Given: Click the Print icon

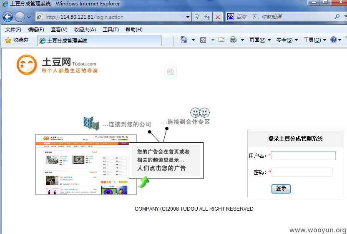Looking at the screenshot, I should 233,40.
